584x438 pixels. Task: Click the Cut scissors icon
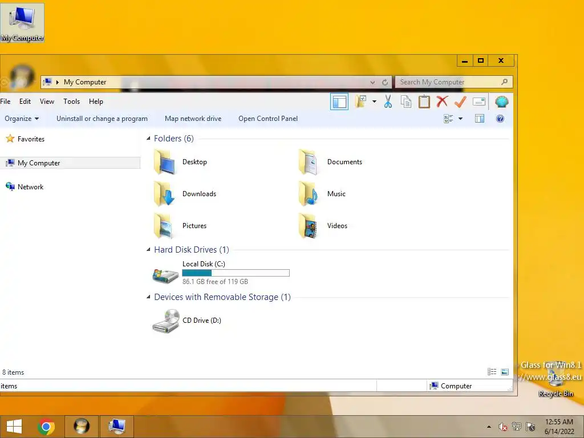click(388, 102)
